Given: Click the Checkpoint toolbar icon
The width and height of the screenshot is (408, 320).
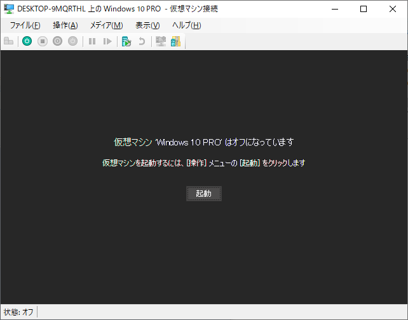Looking at the screenshot, I should [126, 41].
